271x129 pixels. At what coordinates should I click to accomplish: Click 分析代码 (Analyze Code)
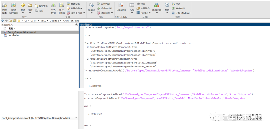103,4
